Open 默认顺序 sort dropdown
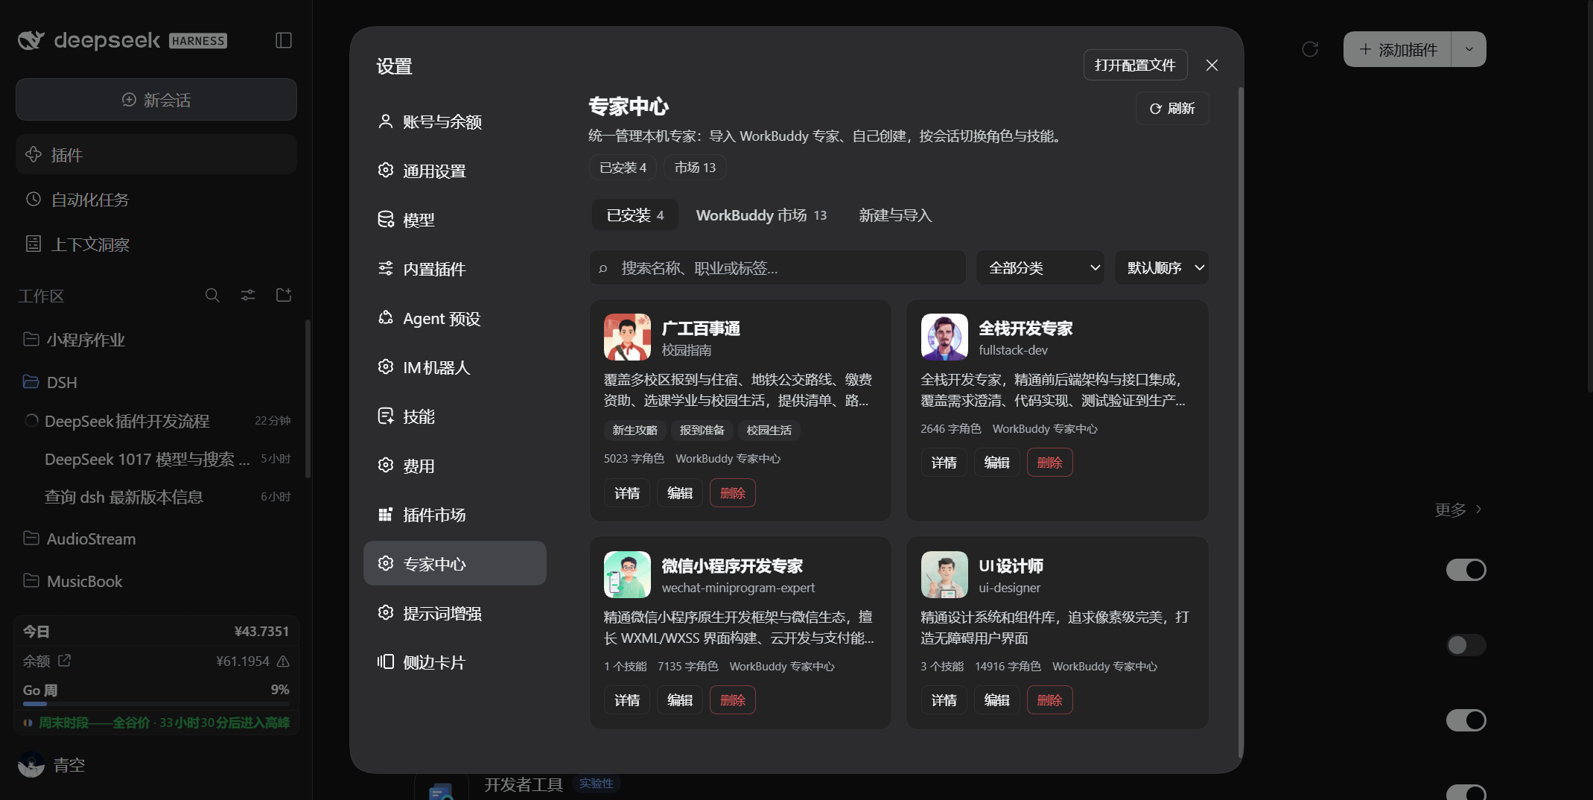This screenshot has width=1593, height=800. pyautogui.click(x=1162, y=267)
